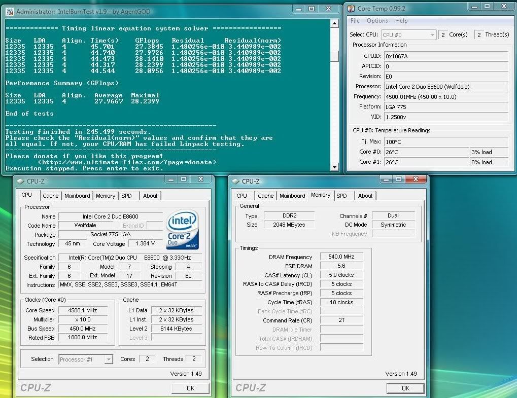Switch to SPD tab in left CPU-Z
This screenshot has width=517, height=398.
coord(126,196)
